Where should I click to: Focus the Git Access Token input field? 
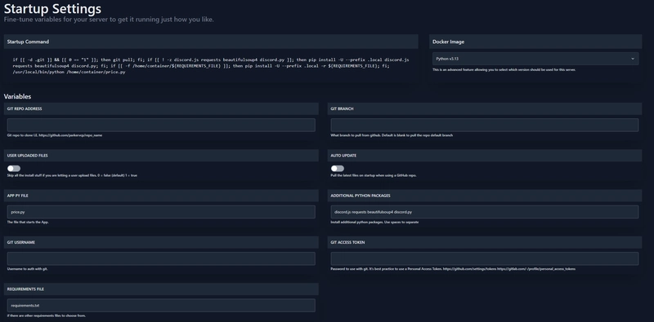[x=484, y=258]
